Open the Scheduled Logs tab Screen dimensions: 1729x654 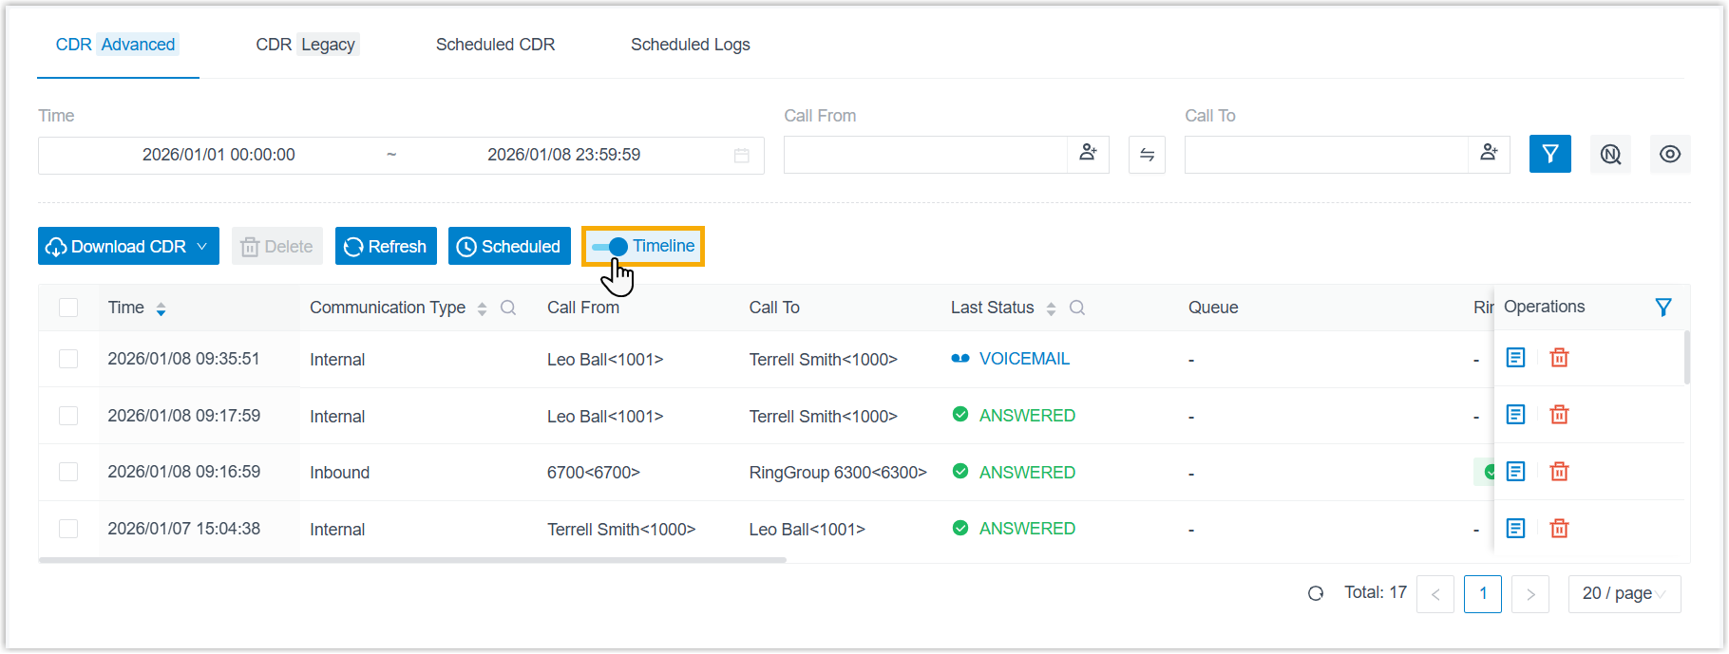[x=690, y=45]
